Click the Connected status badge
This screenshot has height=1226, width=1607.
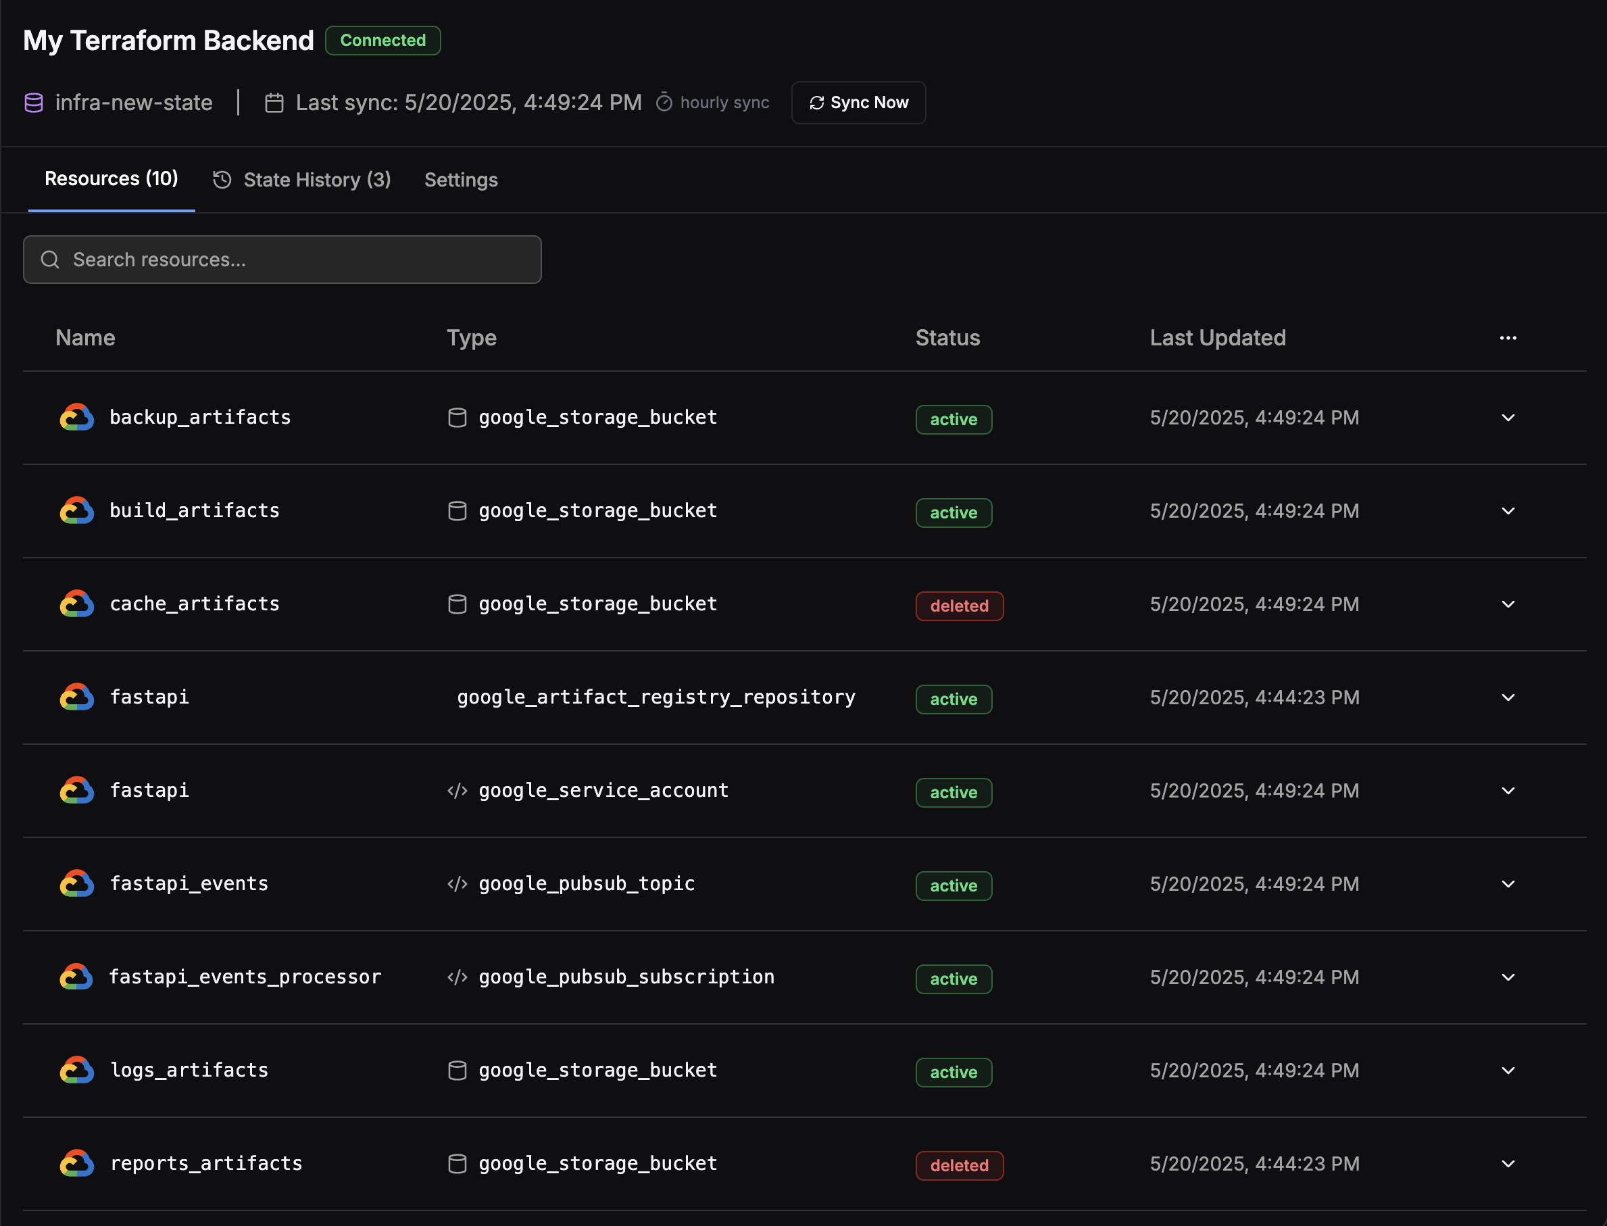click(382, 40)
